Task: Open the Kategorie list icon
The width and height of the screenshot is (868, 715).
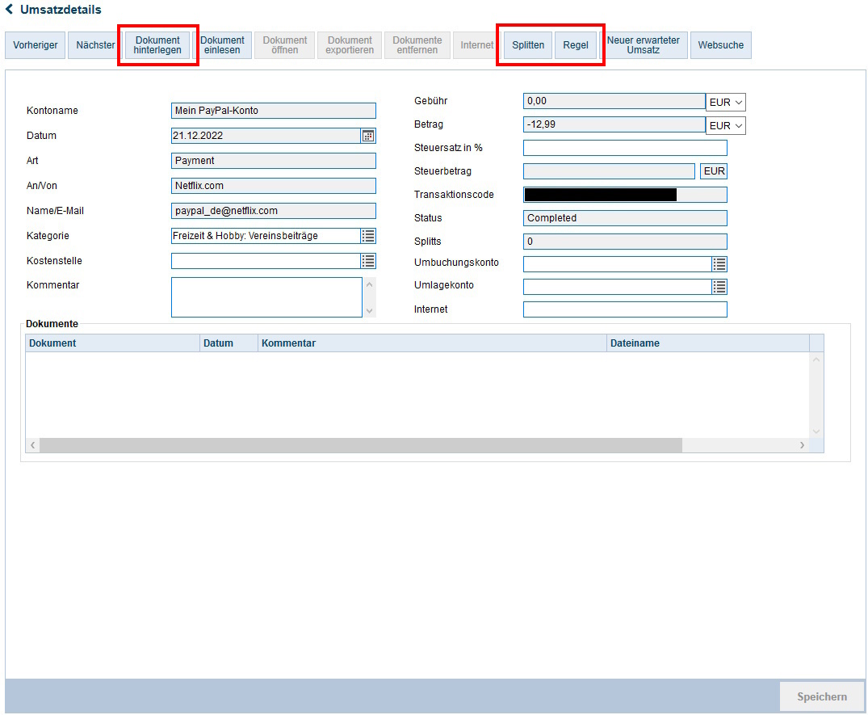Action: click(x=368, y=236)
